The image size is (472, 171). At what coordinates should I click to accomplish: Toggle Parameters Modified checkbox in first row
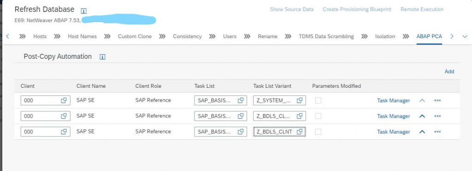click(x=318, y=101)
